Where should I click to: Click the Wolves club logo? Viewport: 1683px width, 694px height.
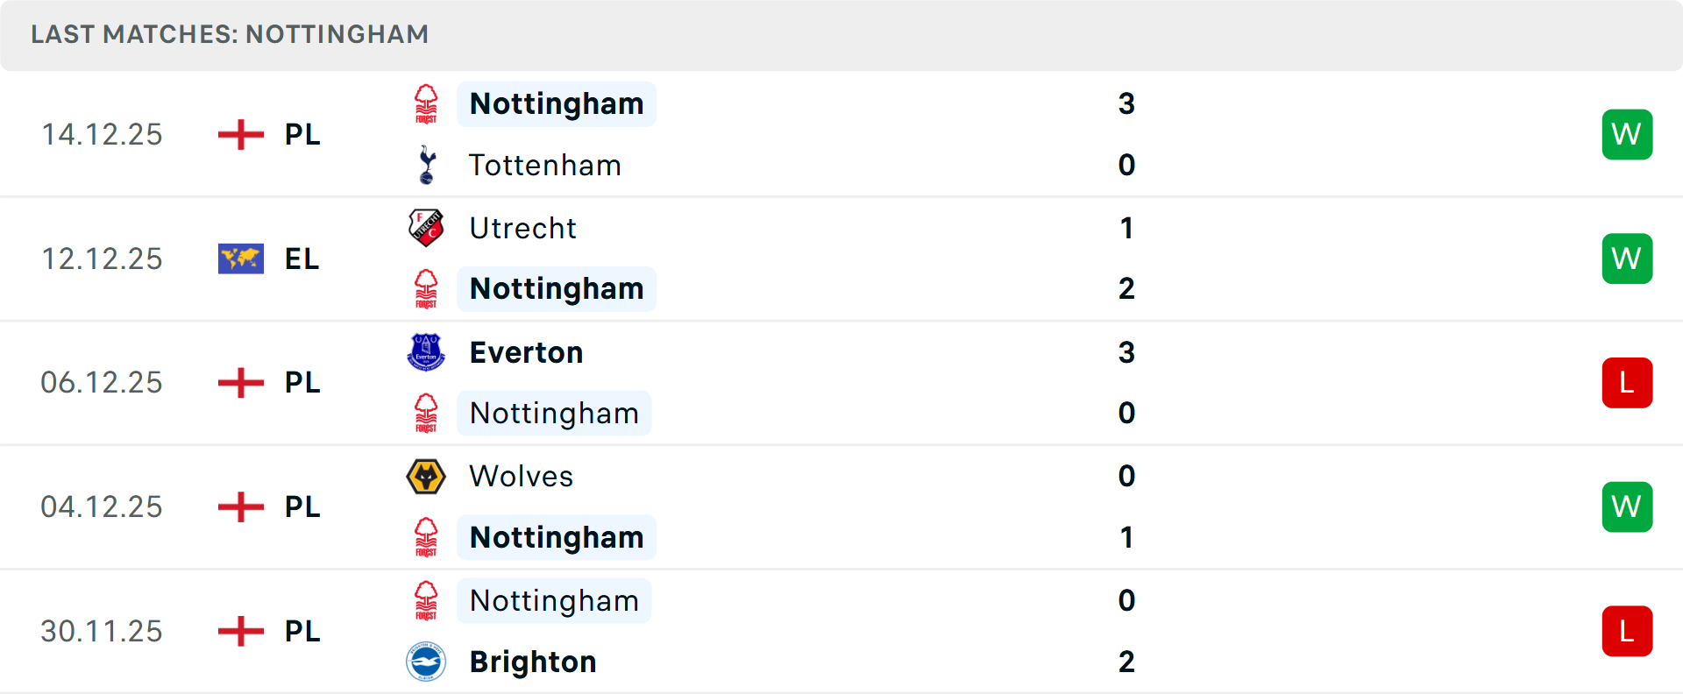tap(426, 477)
